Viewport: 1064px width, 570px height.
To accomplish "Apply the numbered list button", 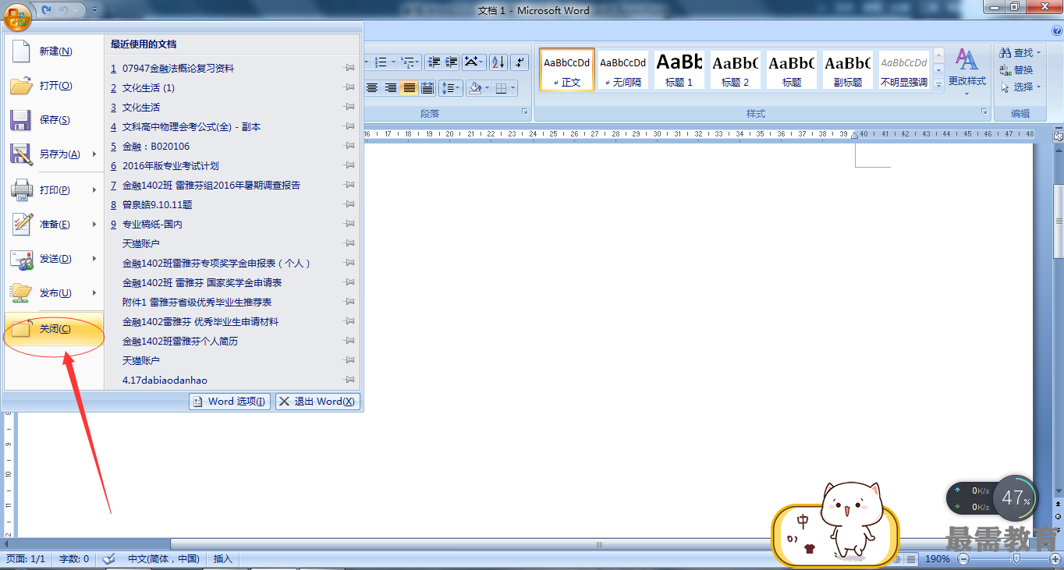I will coord(381,62).
